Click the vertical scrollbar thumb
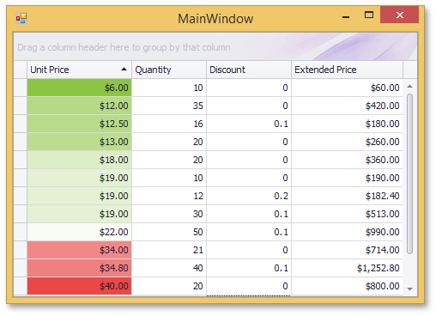The image size is (436, 316). (410, 173)
